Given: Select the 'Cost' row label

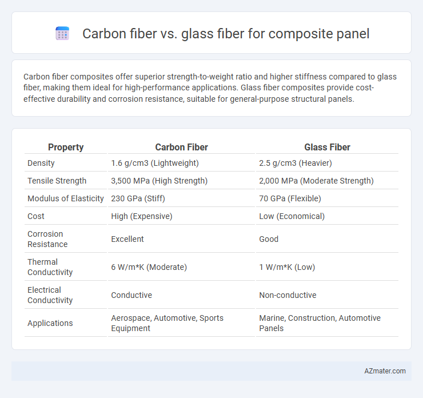Looking at the screenshot, I should (x=36, y=216).
